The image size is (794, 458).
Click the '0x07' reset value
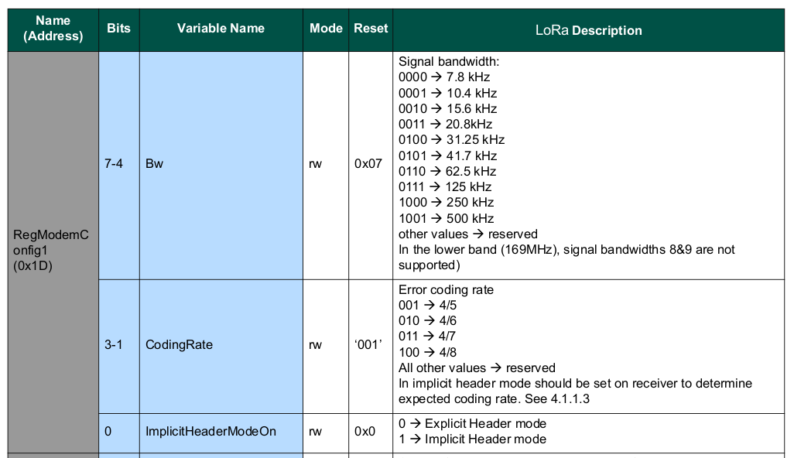tap(368, 163)
